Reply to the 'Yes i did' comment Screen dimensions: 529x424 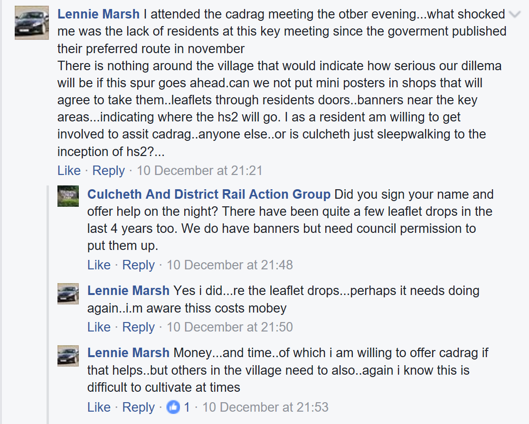pos(138,327)
